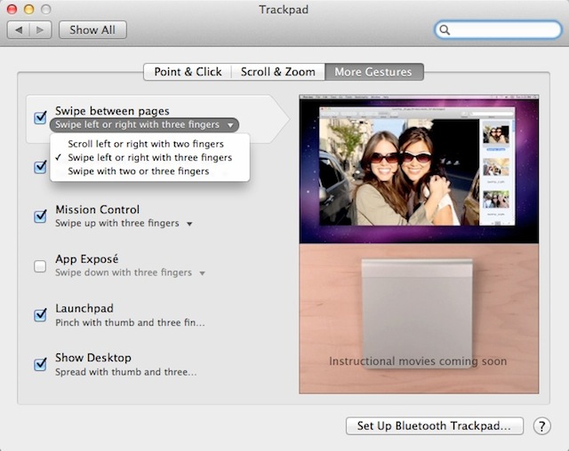Uncheck the Show Desktop checkbox
Image resolution: width=569 pixels, height=451 pixels.
click(x=40, y=364)
